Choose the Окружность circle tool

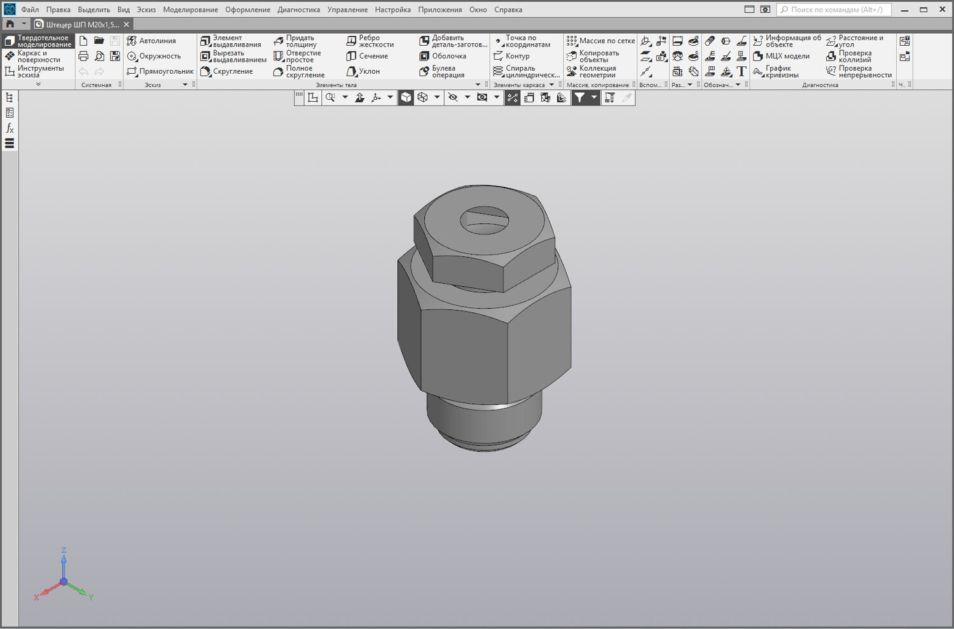154,56
